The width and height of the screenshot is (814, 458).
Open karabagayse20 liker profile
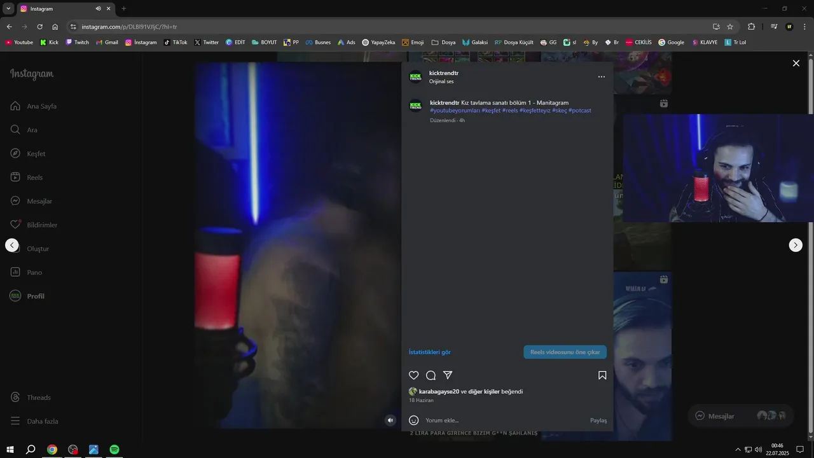pos(439,392)
